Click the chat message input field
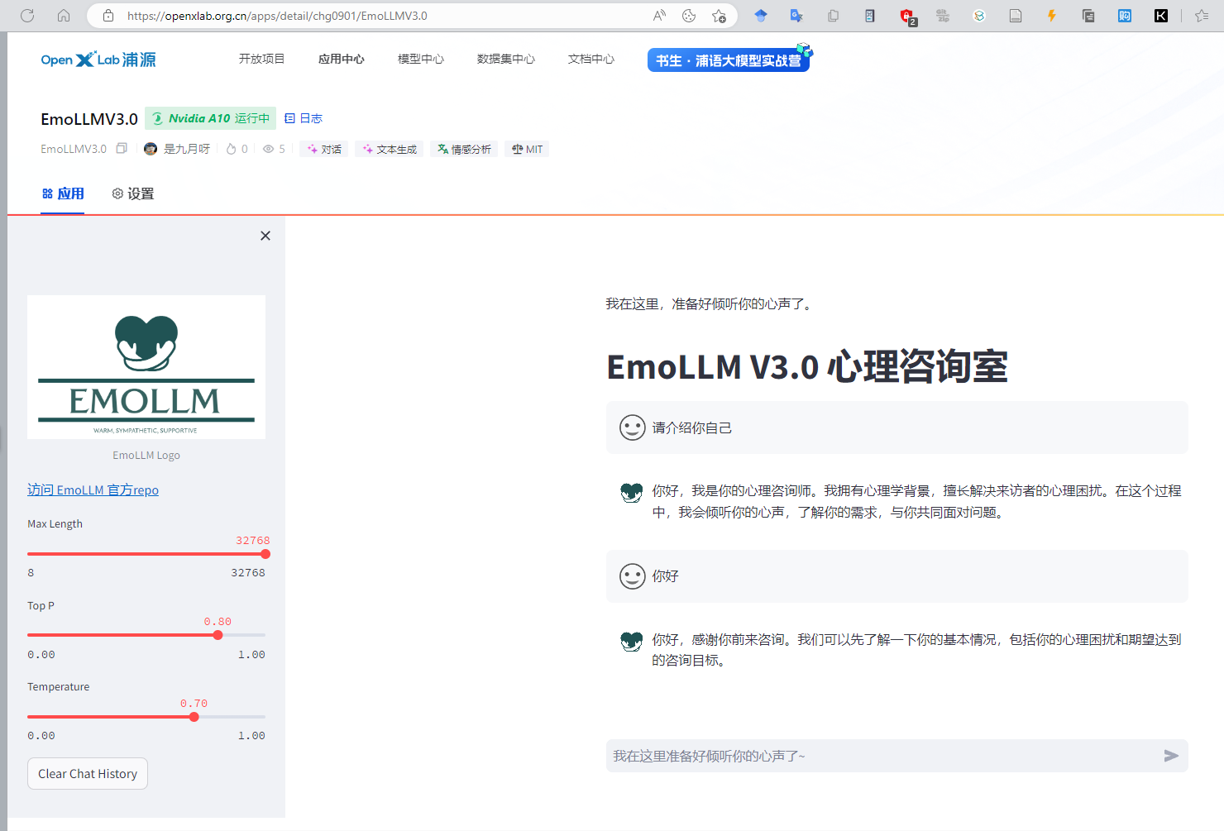The height and width of the screenshot is (831, 1224). (x=827, y=755)
